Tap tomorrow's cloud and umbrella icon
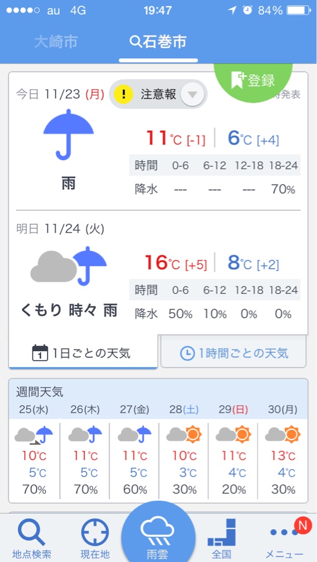317x562 pixels. [68, 266]
